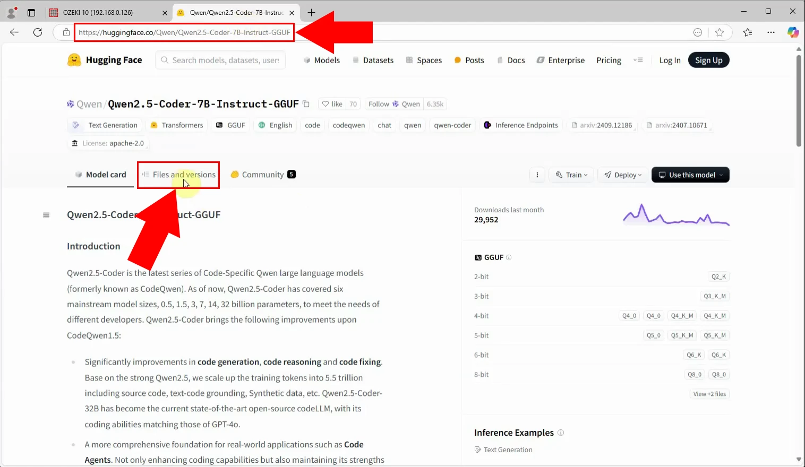
Task: Select Transformers tag
Action: tap(177, 125)
